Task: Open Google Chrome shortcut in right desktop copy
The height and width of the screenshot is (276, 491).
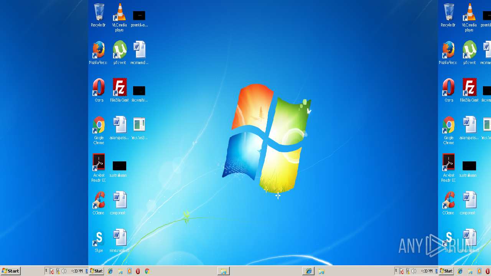Action: (448, 130)
